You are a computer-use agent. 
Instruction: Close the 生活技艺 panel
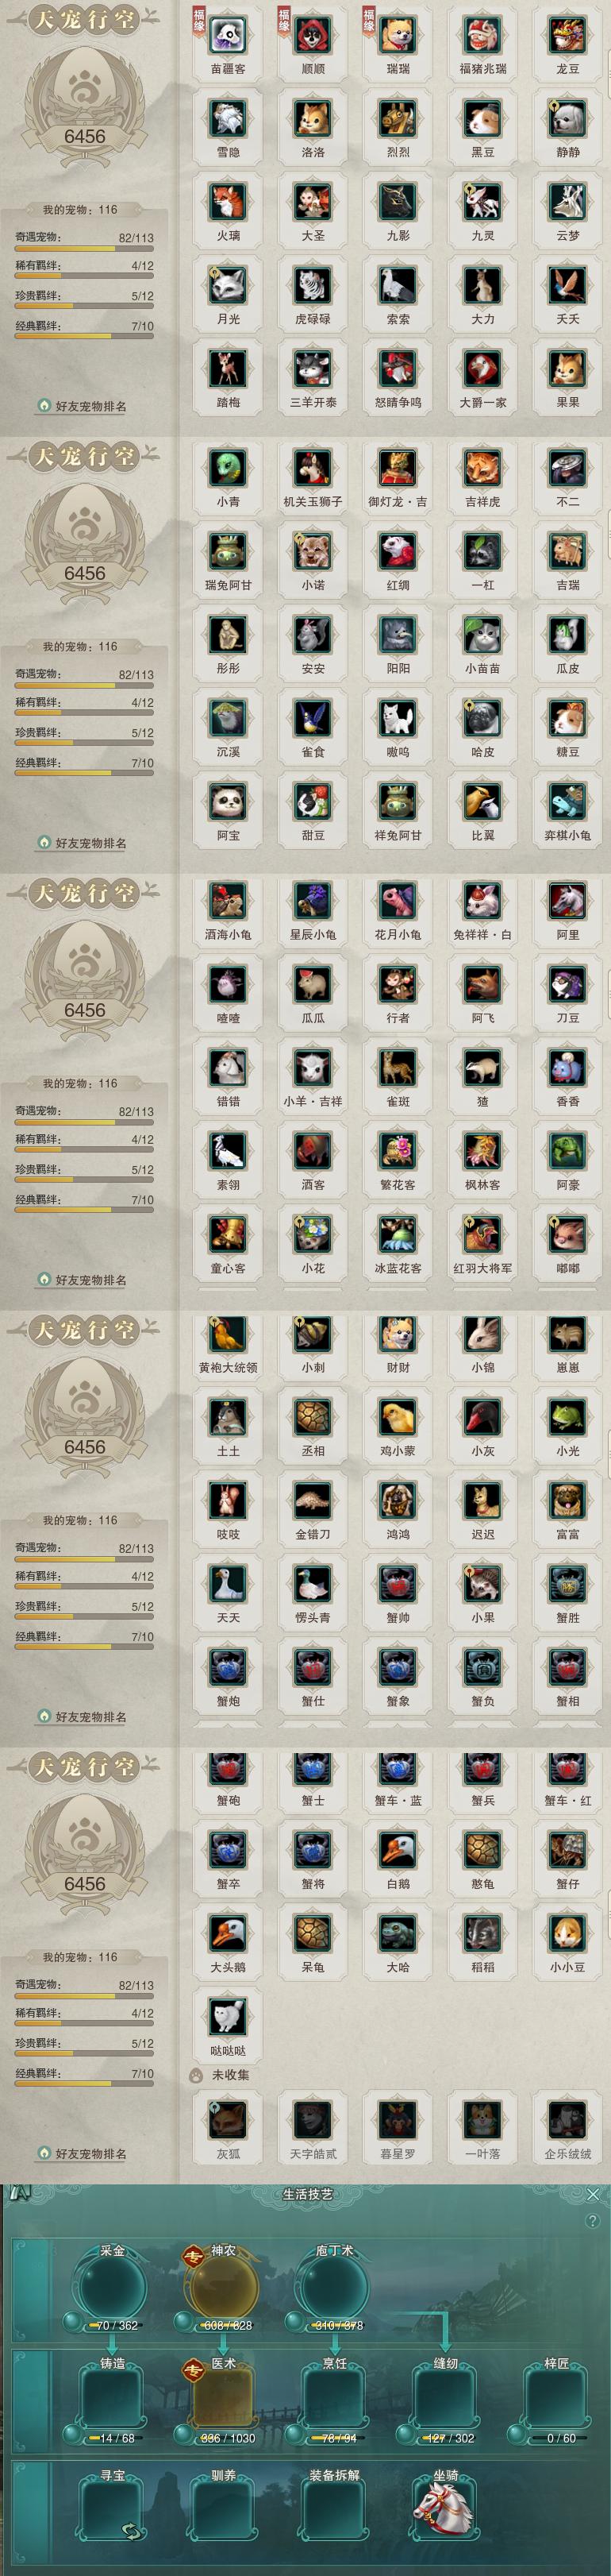(x=593, y=2195)
